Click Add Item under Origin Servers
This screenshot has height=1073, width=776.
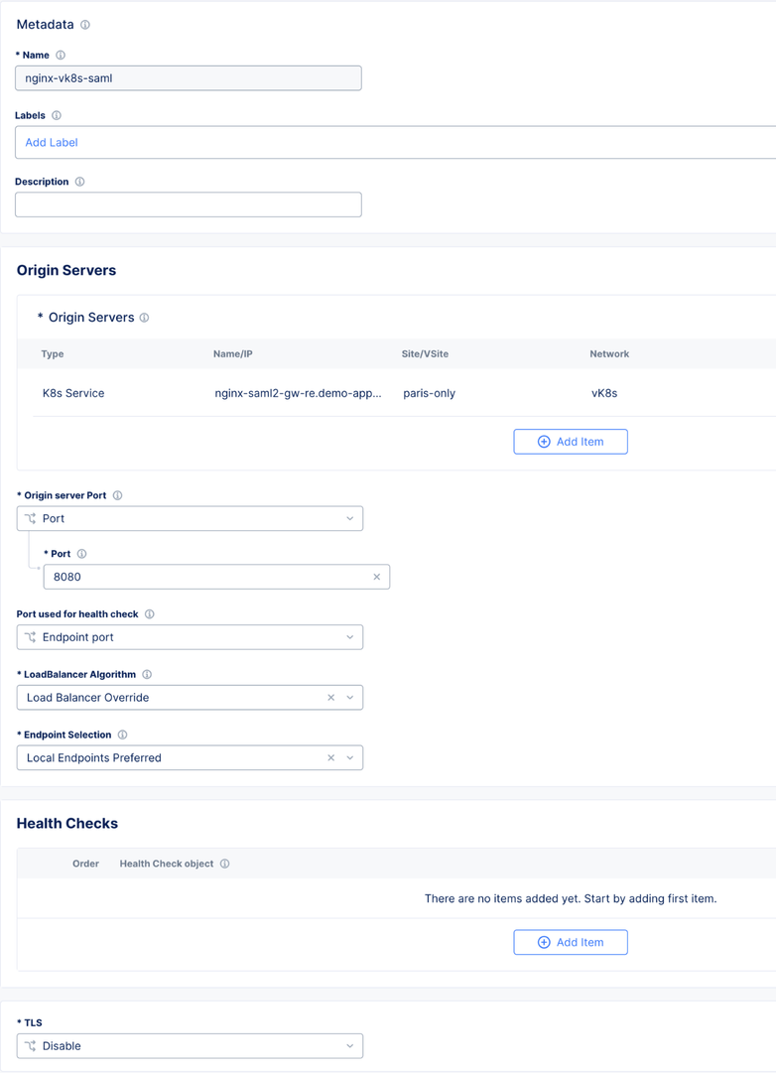(x=571, y=442)
